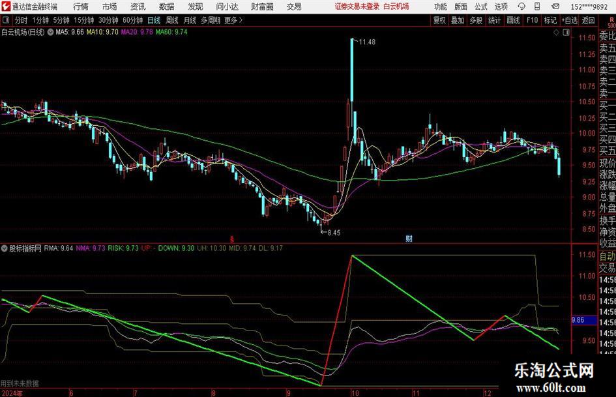Click the 11.48 high price label

(367, 42)
